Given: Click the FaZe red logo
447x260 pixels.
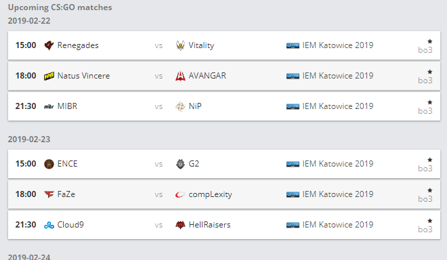Looking at the screenshot, I should click(49, 194).
